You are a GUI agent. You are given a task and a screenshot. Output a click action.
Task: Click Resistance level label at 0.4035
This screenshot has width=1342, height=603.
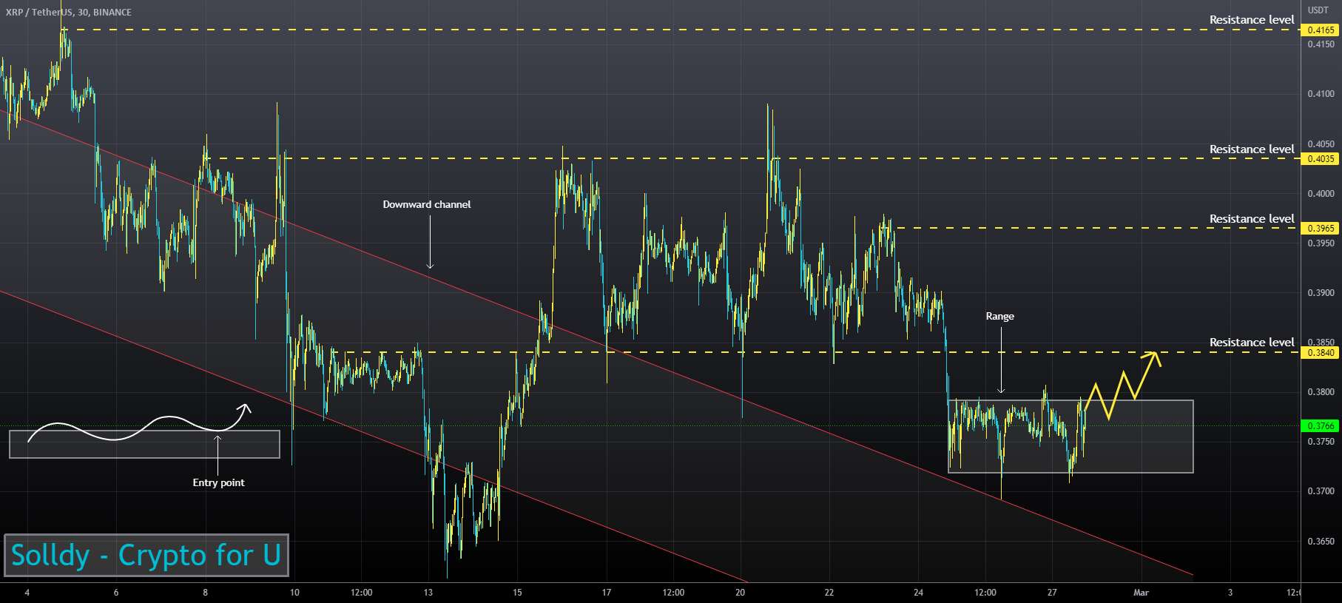pyautogui.click(x=1252, y=149)
